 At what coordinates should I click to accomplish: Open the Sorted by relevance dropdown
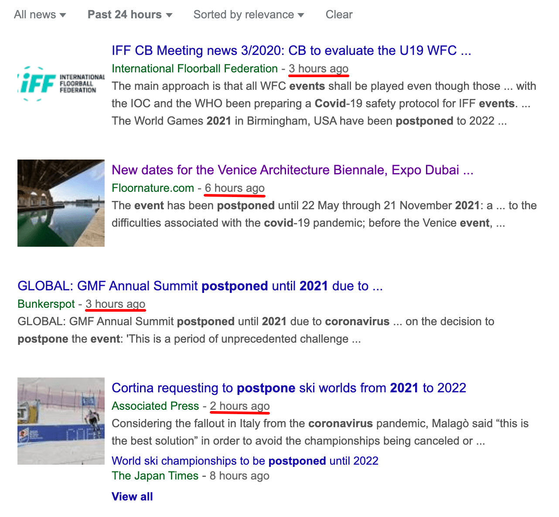(249, 14)
